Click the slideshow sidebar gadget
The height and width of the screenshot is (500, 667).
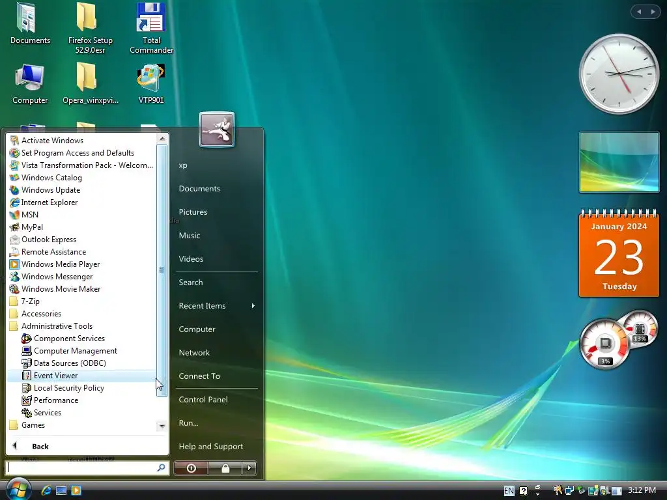coord(619,162)
